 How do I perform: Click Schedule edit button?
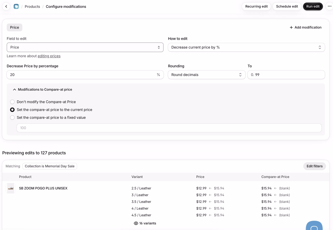click(287, 6)
